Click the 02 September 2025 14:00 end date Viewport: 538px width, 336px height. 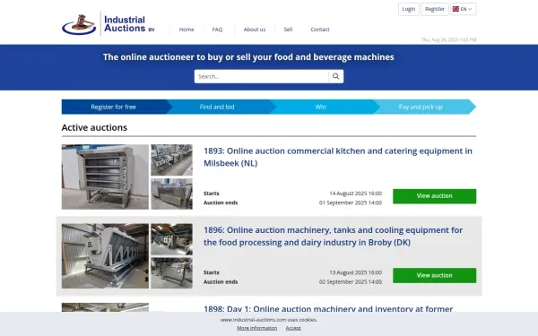pyautogui.click(x=351, y=282)
